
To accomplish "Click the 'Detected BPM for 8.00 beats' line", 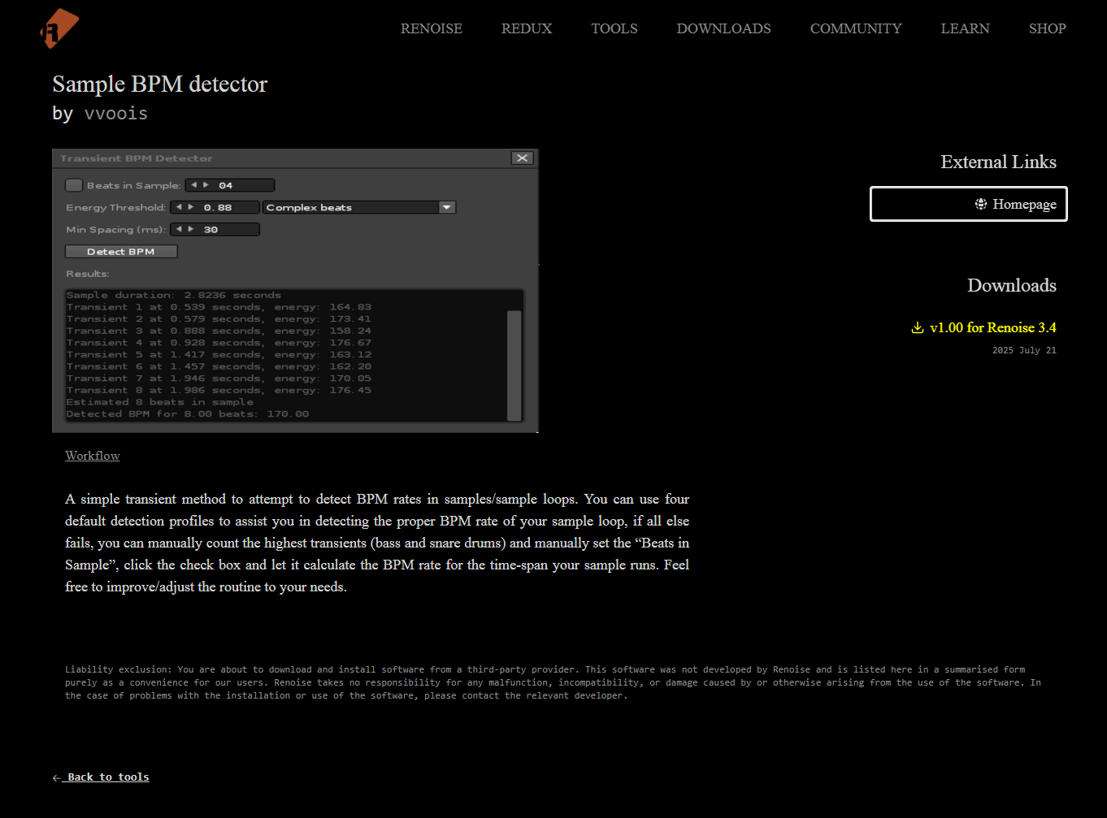I will (188, 413).
